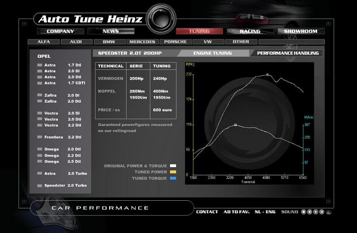Viewport: 357px width, 233px height.
Task: Click the Ad to Fav. link
Action: point(236,212)
